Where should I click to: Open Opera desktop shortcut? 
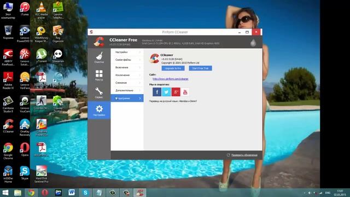point(25,149)
